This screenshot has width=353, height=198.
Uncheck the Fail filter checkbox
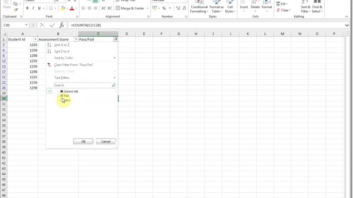pos(62,96)
